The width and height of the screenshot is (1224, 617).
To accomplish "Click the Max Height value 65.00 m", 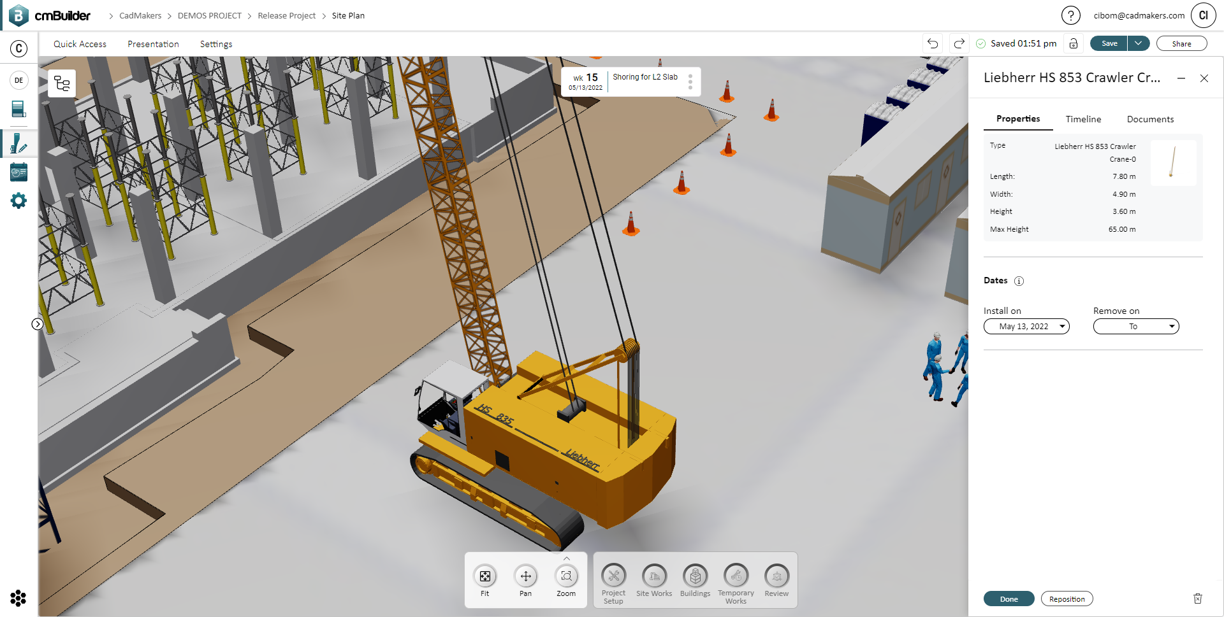I will coord(1122,229).
